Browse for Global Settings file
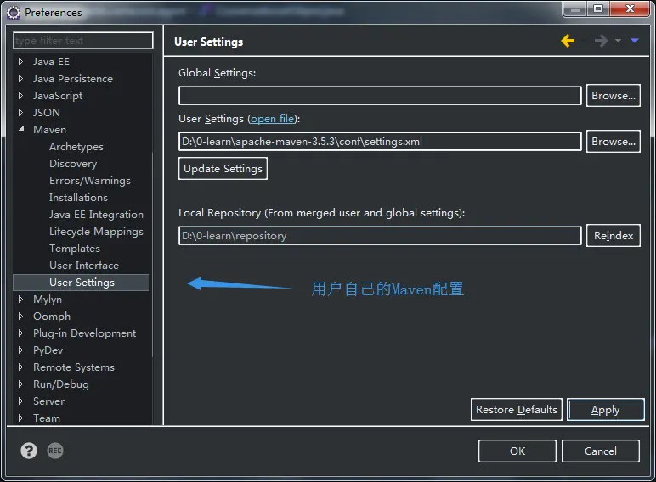Image resolution: width=656 pixels, height=482 pixels. pos(614,96)
